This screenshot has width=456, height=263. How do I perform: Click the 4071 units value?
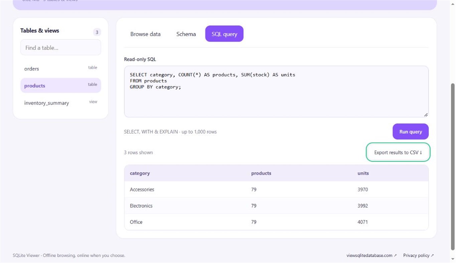(x=362, y=222)
